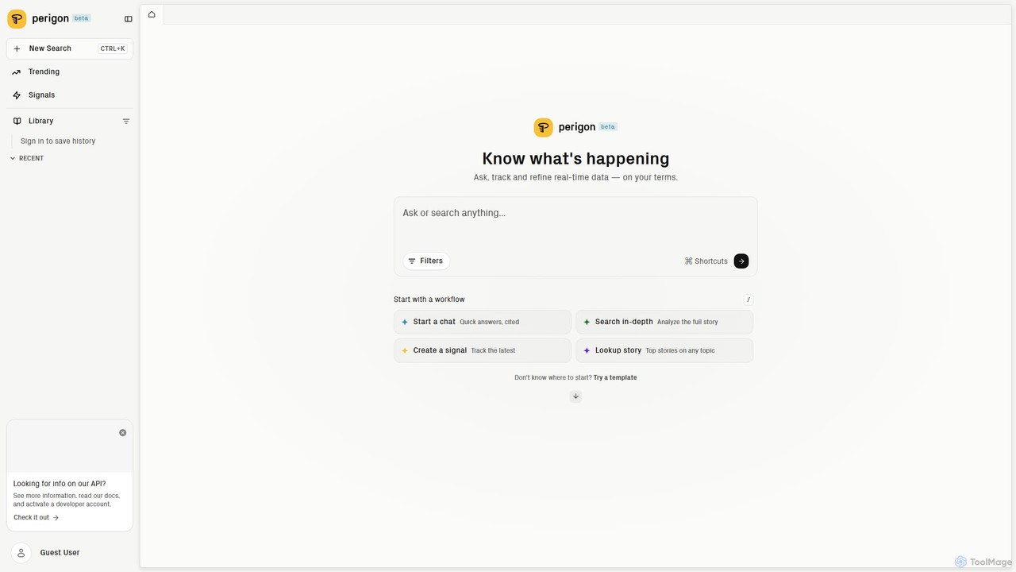This screenshot has height=572, width=1016.
Task: Click the Signals lightning icon
Action: pos(17,95)
